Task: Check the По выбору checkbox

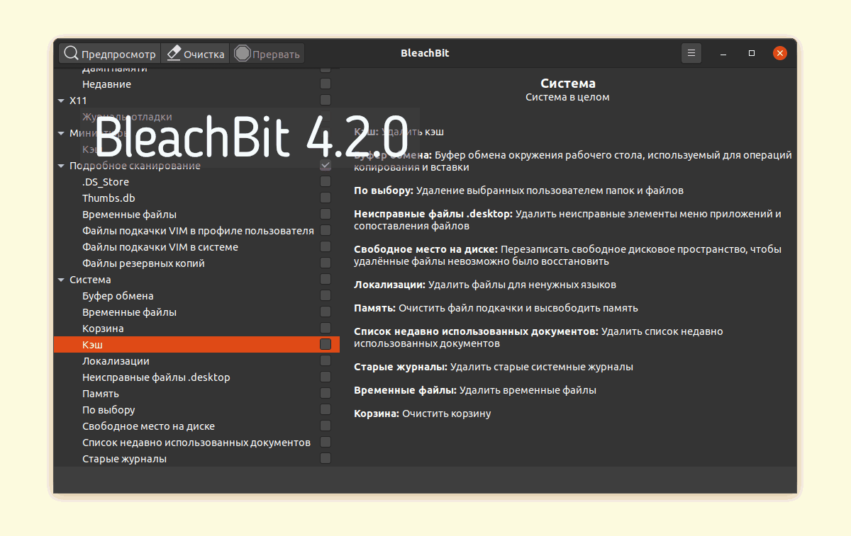Action: [x=326, y=409]
